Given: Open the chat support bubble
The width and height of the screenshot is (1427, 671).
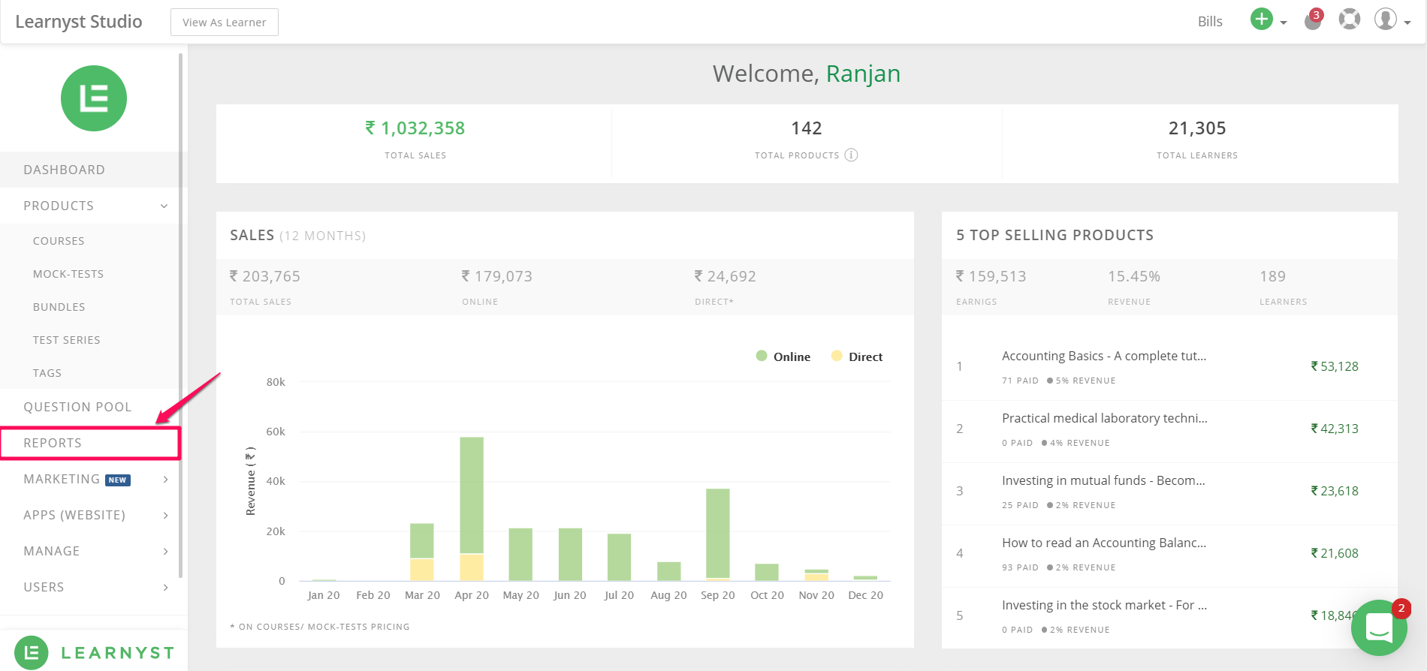Looking at the screenshot, I should [x=1379, y=627].
